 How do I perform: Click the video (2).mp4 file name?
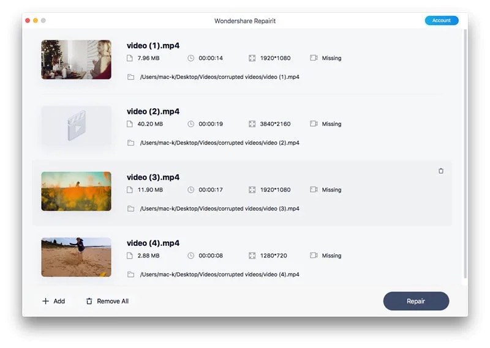(x=153, y=111)
